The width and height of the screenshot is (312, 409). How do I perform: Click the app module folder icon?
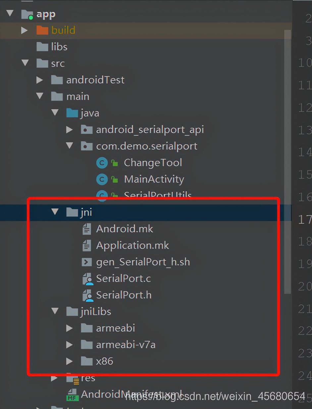tap(27, 14)
